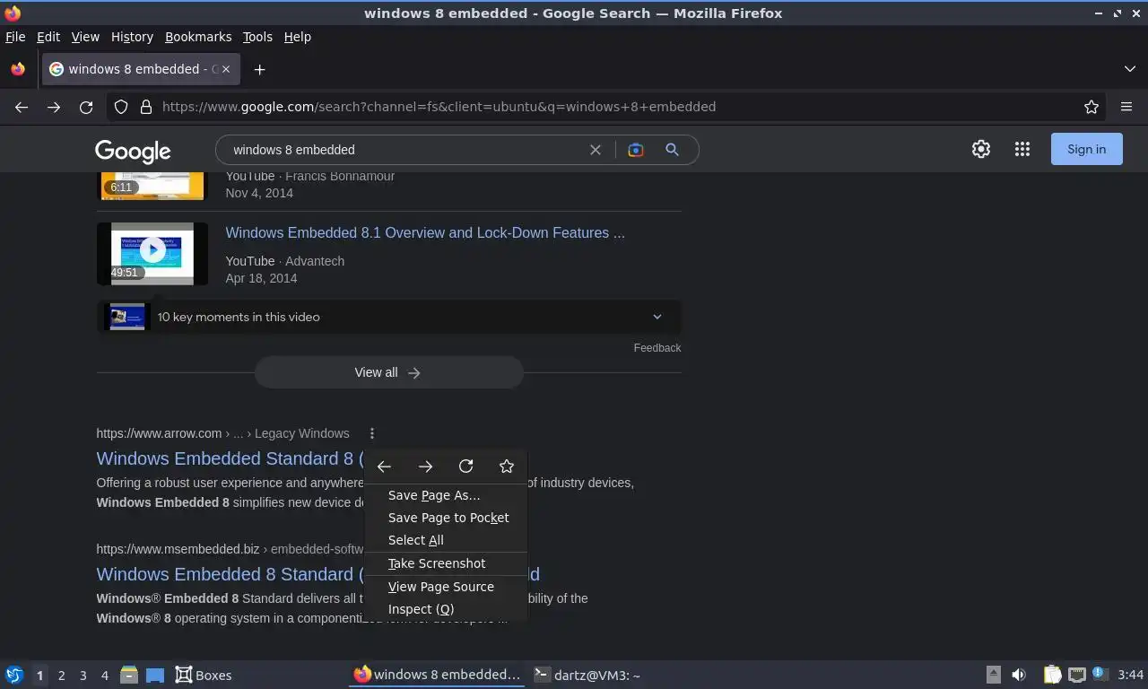Viewport: 1148px width, 689px height.
Task: Click Bookmark star in the context menu
Action: (507, 467)
